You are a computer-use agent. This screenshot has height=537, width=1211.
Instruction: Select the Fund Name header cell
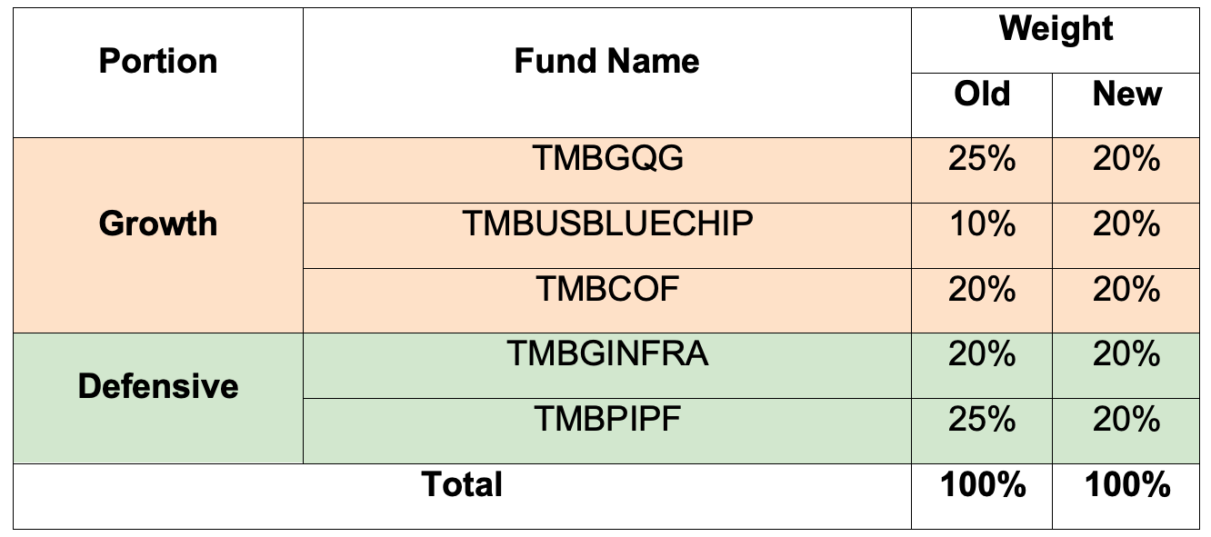click(606, 62)
